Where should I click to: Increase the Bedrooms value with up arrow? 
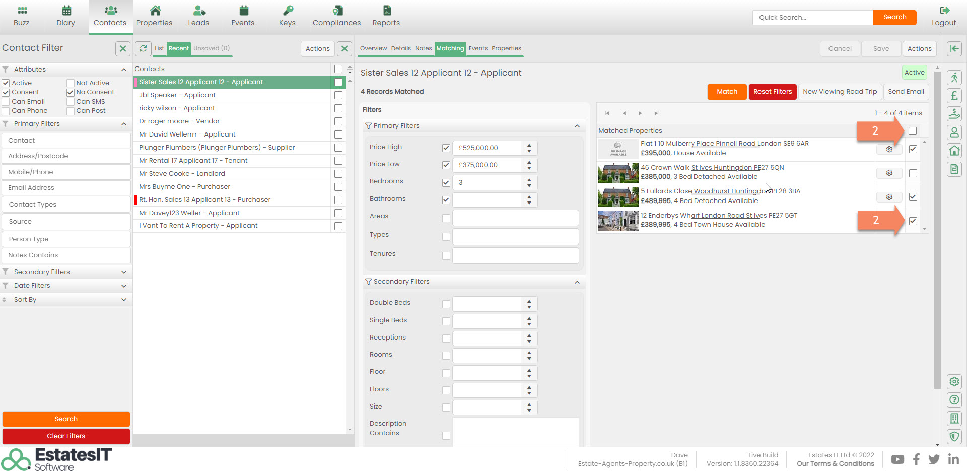pos(529,179)
